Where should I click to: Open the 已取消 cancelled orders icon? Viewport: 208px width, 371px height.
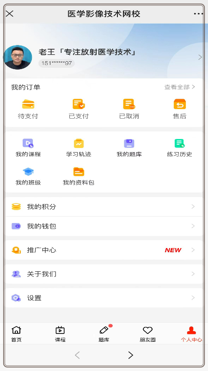[x=129, y=104]
